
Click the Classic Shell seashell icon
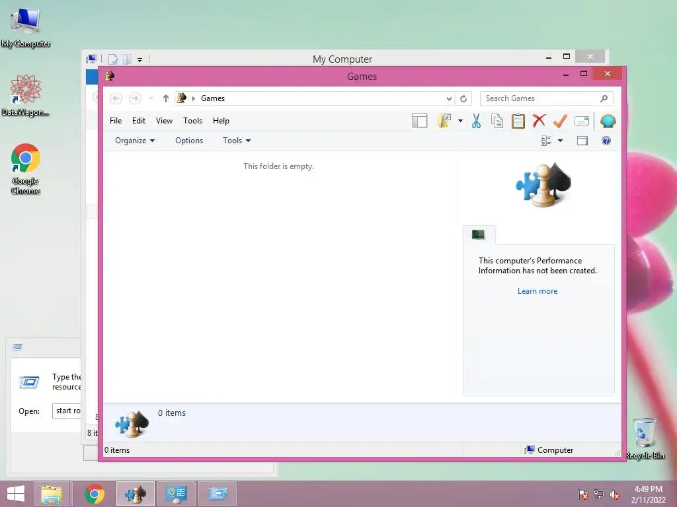tap(608, 121)
